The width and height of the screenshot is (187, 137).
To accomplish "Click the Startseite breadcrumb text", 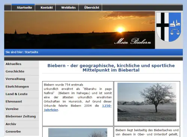I will pyautogui.click(x=31, y=52).
